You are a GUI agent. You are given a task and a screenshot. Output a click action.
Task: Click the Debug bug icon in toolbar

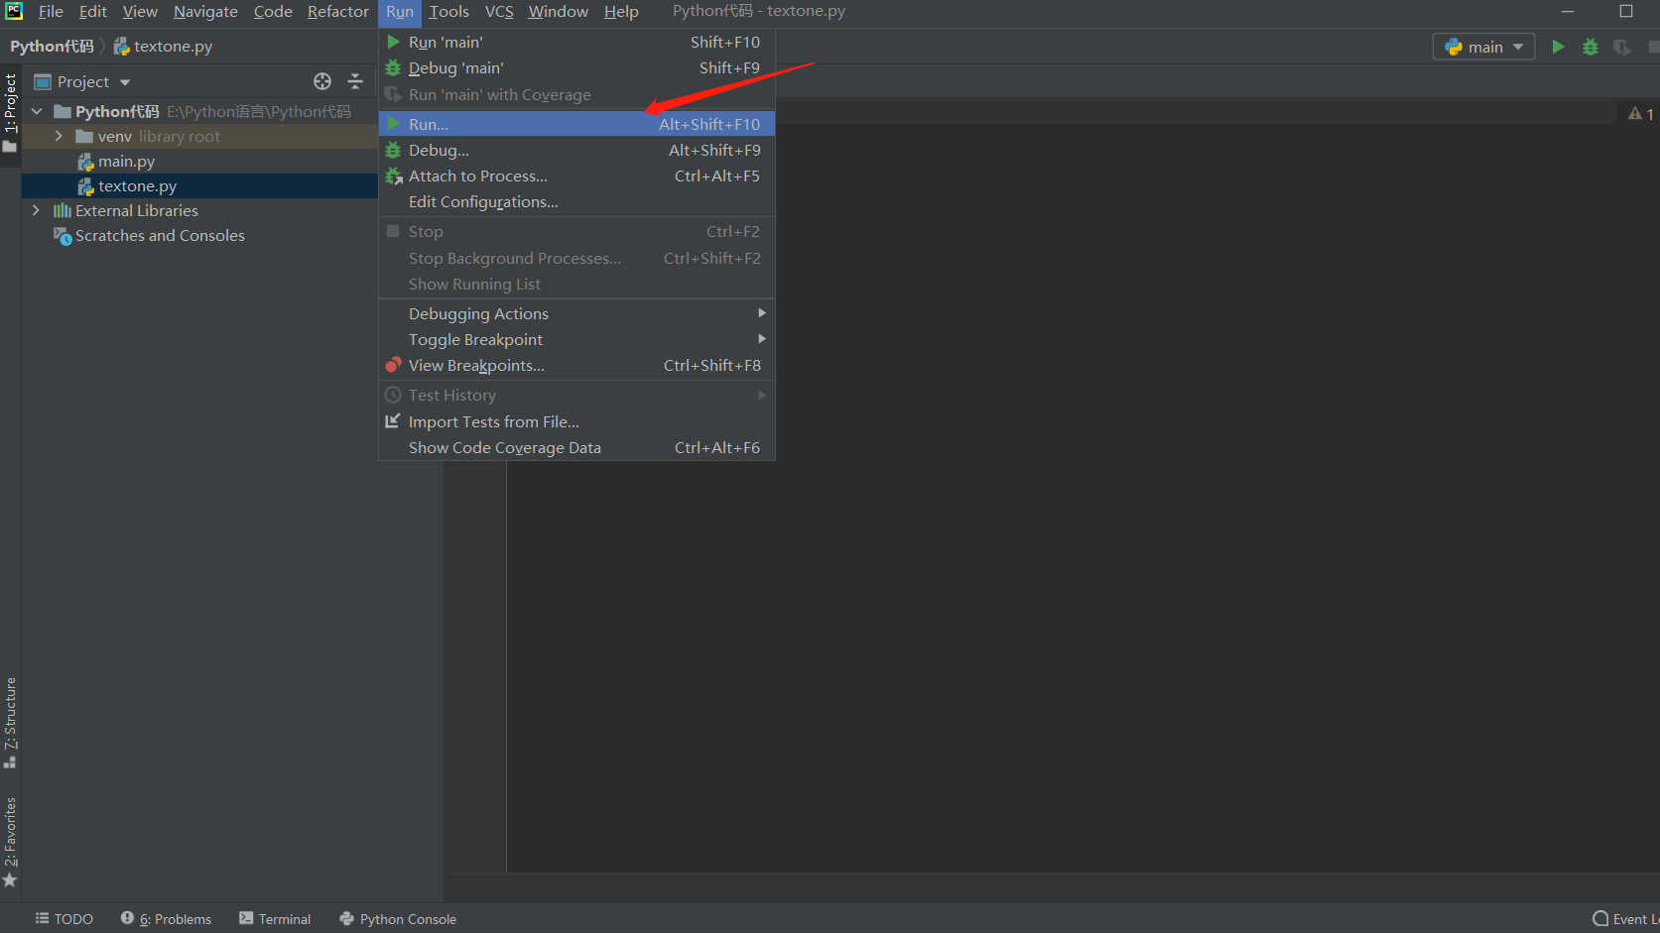1591,47
